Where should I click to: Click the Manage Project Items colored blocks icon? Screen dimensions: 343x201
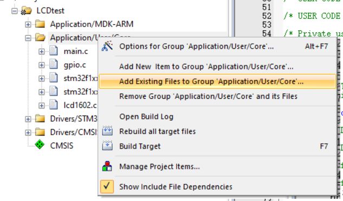107,166
